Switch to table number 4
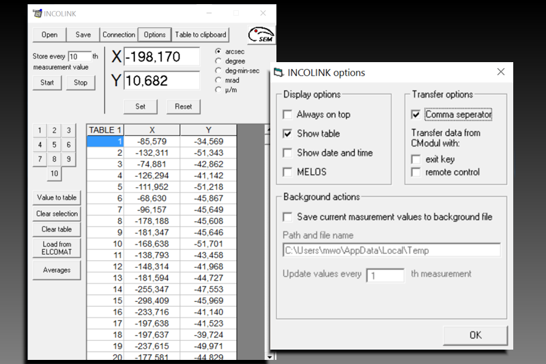546x364 pixels. (x=40, y=145)
